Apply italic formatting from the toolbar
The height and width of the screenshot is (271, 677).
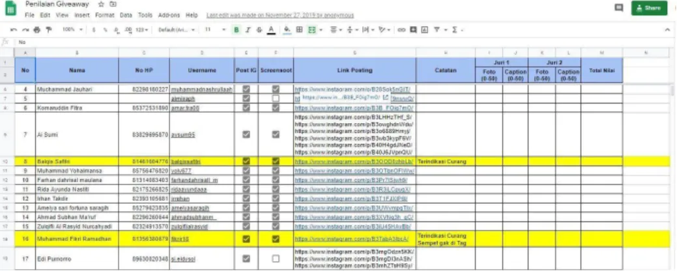(248, 30)
